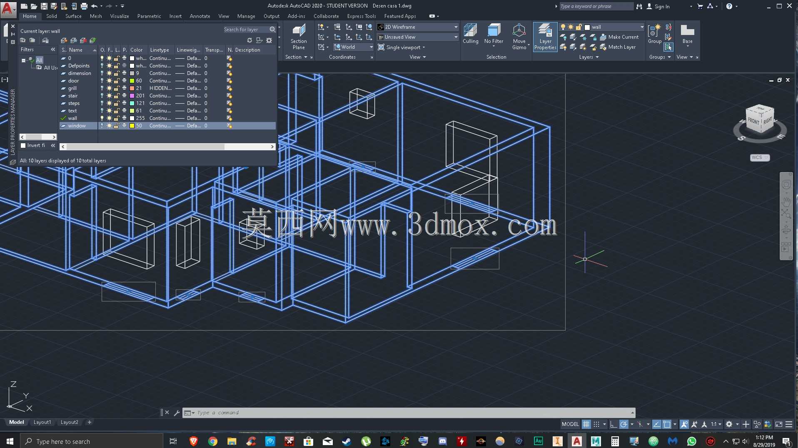The width and height of the screenshot is (798, 448).
Task: Toggle snap mode dots in status bar
Action: point(596,424)
